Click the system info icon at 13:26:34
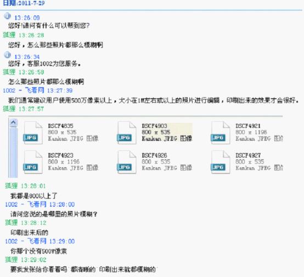 tap(7, 55)
